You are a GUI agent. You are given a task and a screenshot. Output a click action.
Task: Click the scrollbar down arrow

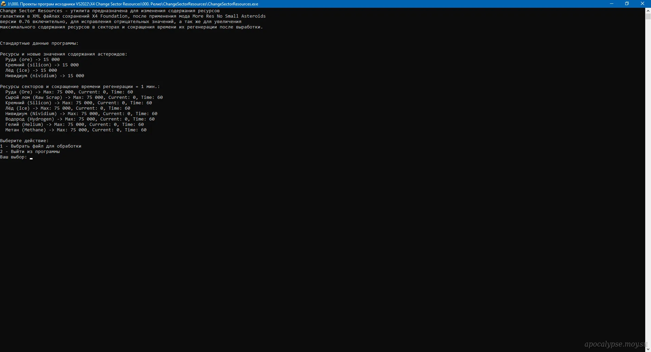click(648, 349)
